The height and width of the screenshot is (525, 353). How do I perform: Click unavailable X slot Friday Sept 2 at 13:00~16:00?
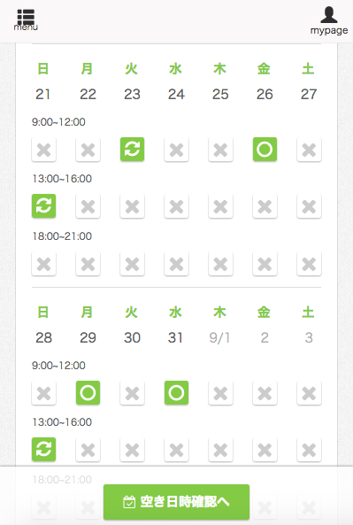pyautogui.click(x=265, y=450)
